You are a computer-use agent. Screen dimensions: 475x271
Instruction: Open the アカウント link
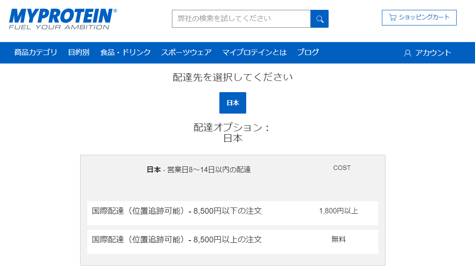tap(428, 53)
